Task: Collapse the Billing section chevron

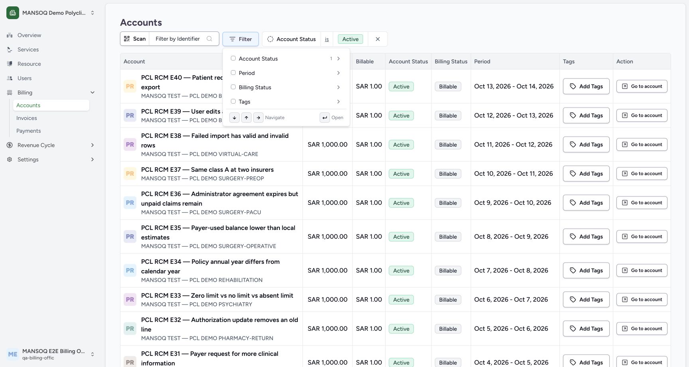Action: pos(93,92)
